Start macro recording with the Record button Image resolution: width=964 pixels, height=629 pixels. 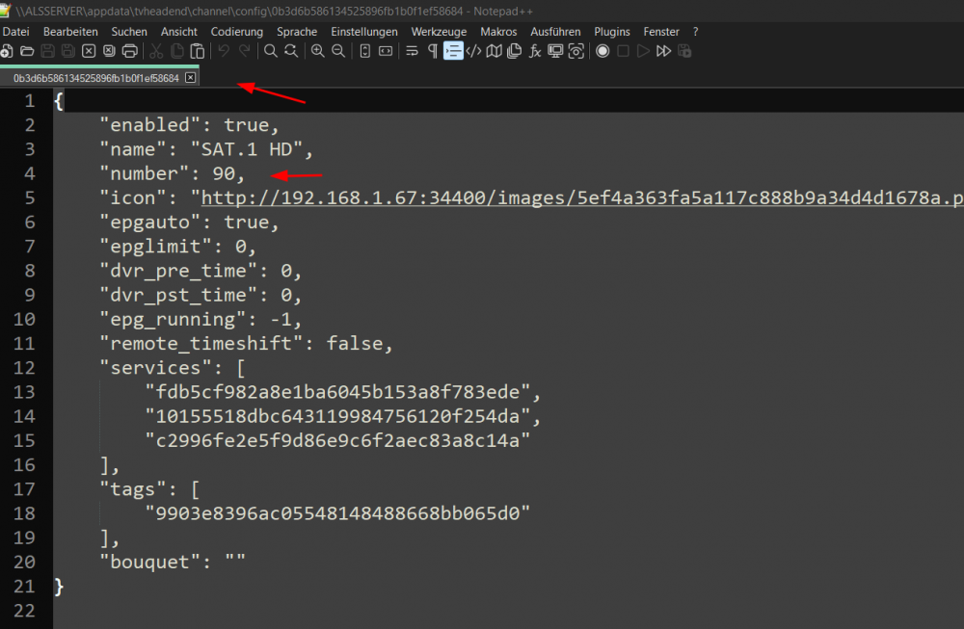[x=602, y=51]
